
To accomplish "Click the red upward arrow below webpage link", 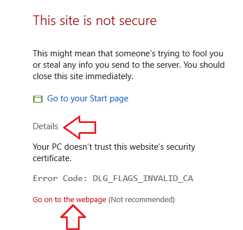I will point(73,217).
